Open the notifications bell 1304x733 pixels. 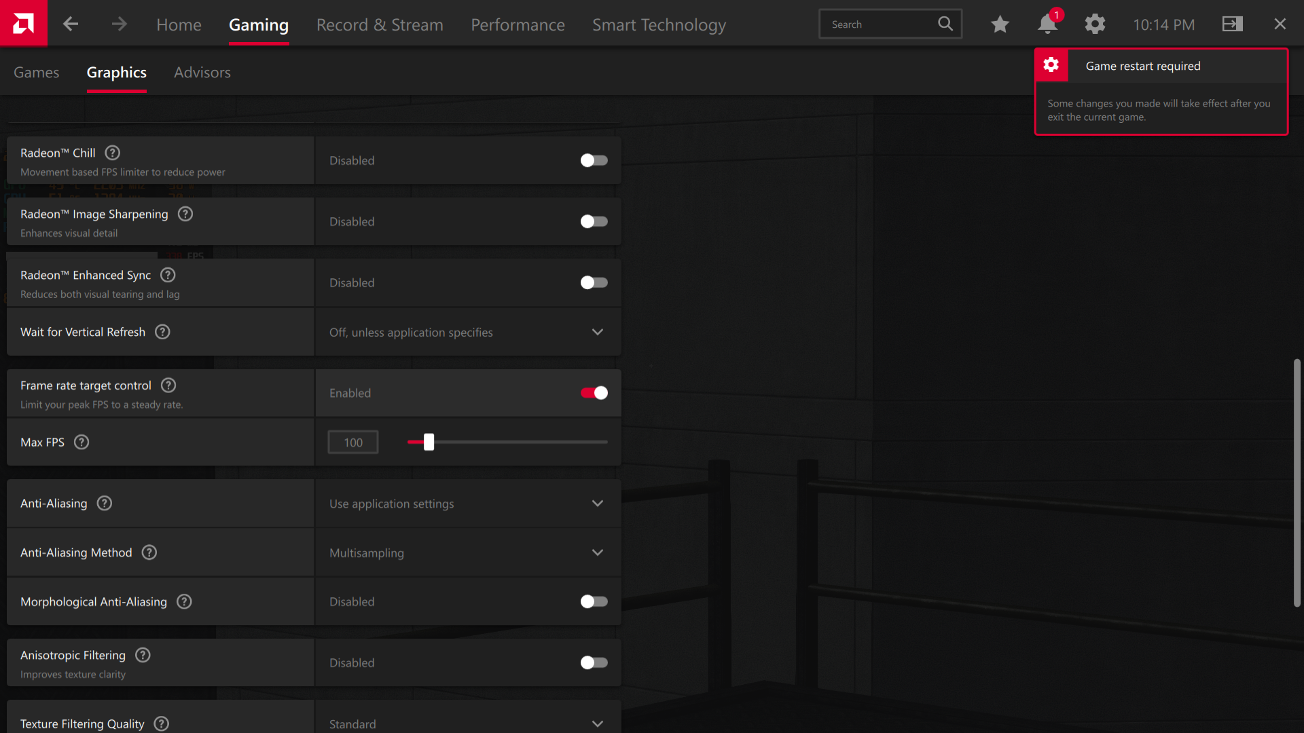tap(1047, 24)
